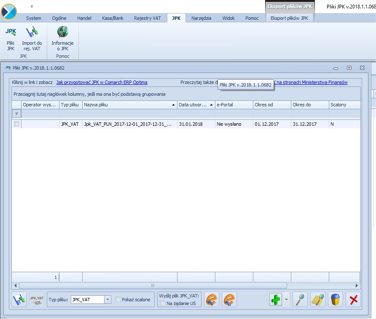The image size is (376, 319).
Task: Open link Jak przygotować JPK w Comarch ERP Optima
Action: tap(102, 82)
